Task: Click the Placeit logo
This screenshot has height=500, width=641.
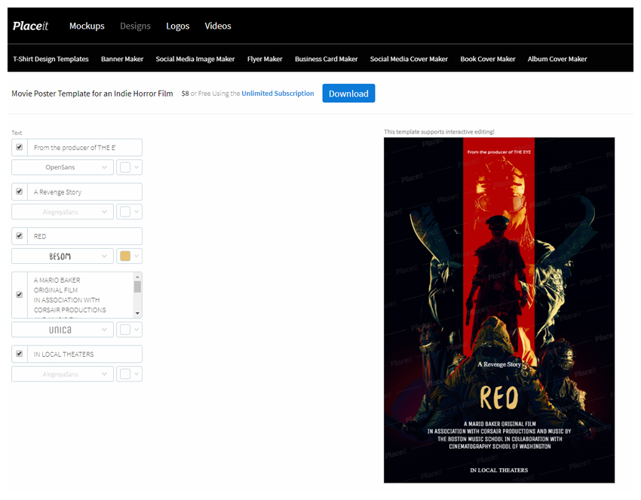Action: [30, 26]
